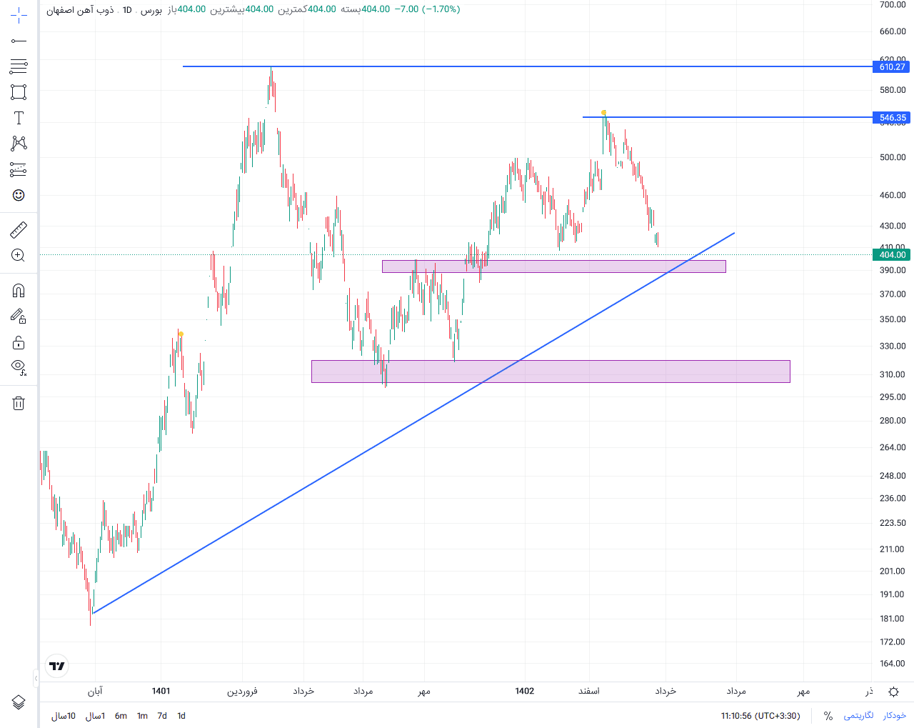
Task: Toggle stay in drawing mode
Action: tap(19, 316)
